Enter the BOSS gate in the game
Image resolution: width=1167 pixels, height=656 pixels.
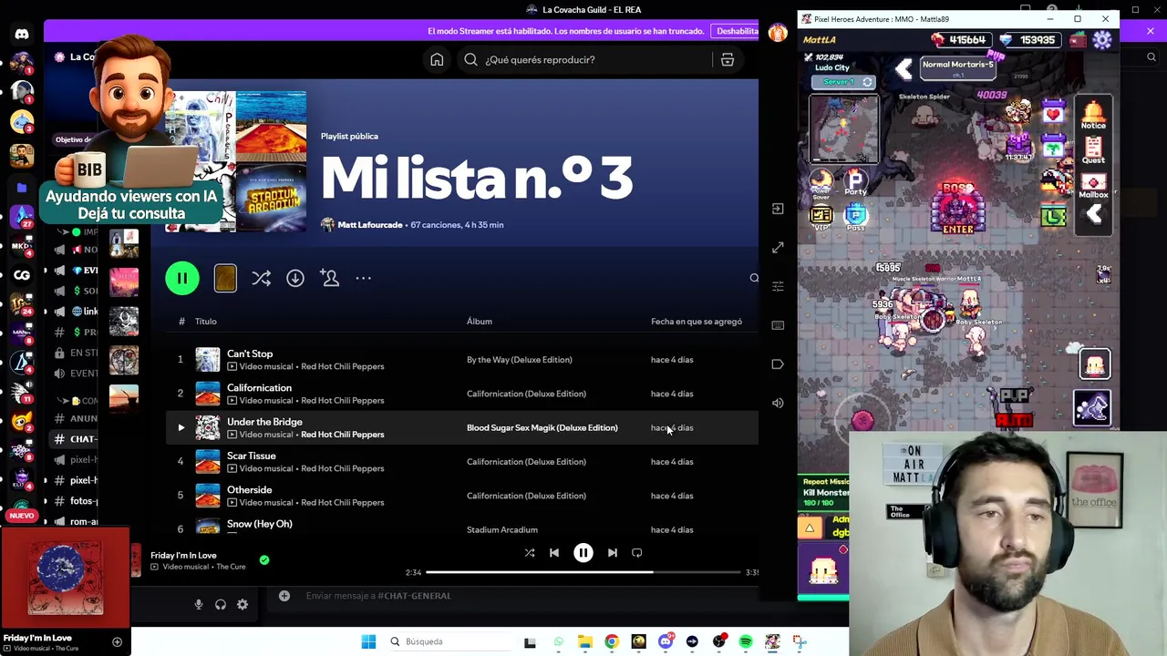pyautogui.click(x=958, y=210)
